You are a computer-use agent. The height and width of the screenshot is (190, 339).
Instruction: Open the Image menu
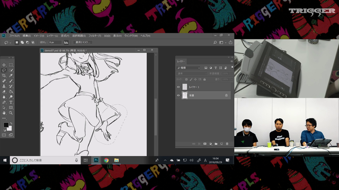click(39, 36)
